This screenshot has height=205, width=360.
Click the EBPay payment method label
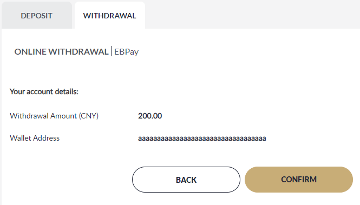pos(126,52)
